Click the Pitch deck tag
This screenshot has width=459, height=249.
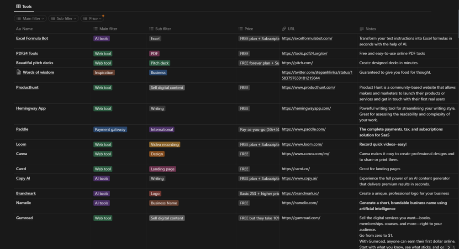pyautogui.click(x=159, y=63)
